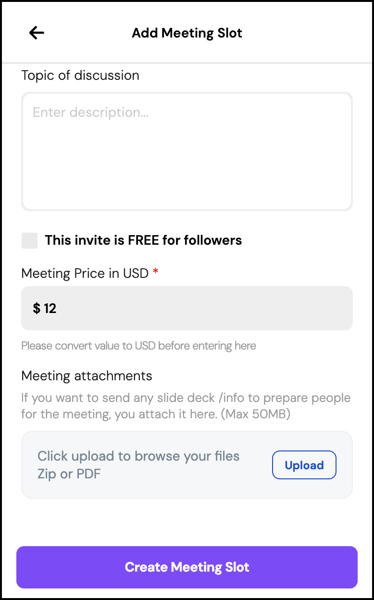Image resolution: width=374 pixels, height=600 pixels.
Task: Click the 'This invite is FREE for followers' label
Action: [143, 240]
